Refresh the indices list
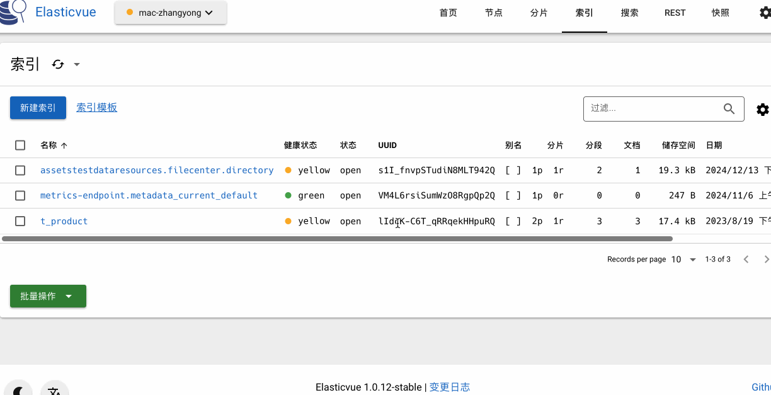This screenshot has height=395, width=771. [x=58, y=64]
